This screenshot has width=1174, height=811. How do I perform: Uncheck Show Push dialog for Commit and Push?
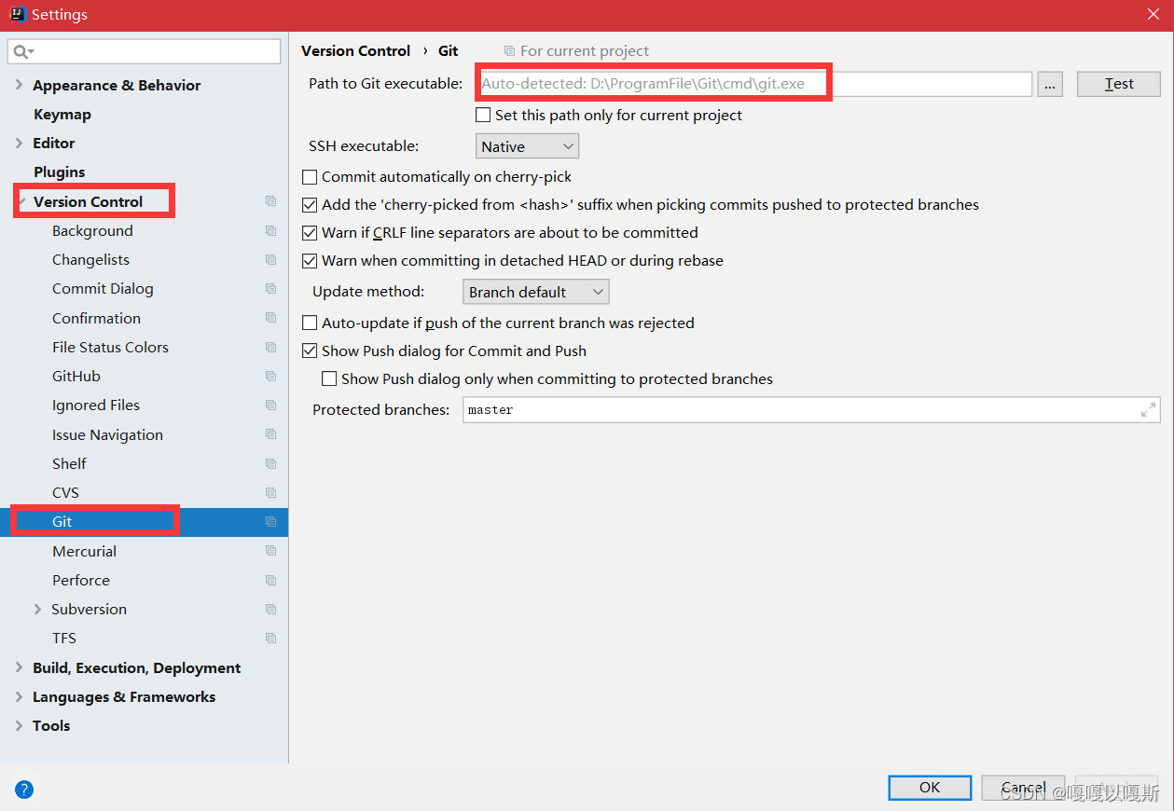pos(310,351)
